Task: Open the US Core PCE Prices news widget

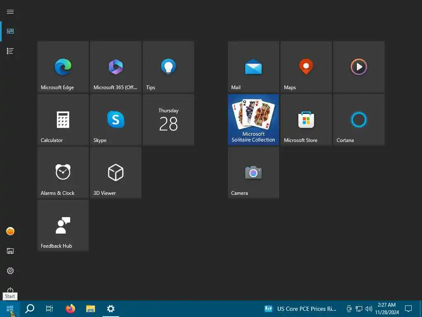Action: [x=300, y=309]
